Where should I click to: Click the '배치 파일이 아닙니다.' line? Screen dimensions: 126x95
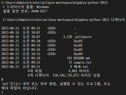pos(20,88)
